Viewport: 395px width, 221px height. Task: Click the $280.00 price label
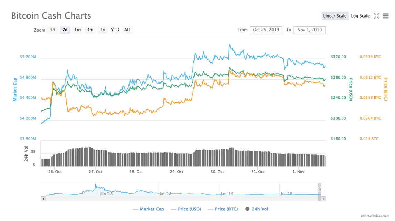338,77
